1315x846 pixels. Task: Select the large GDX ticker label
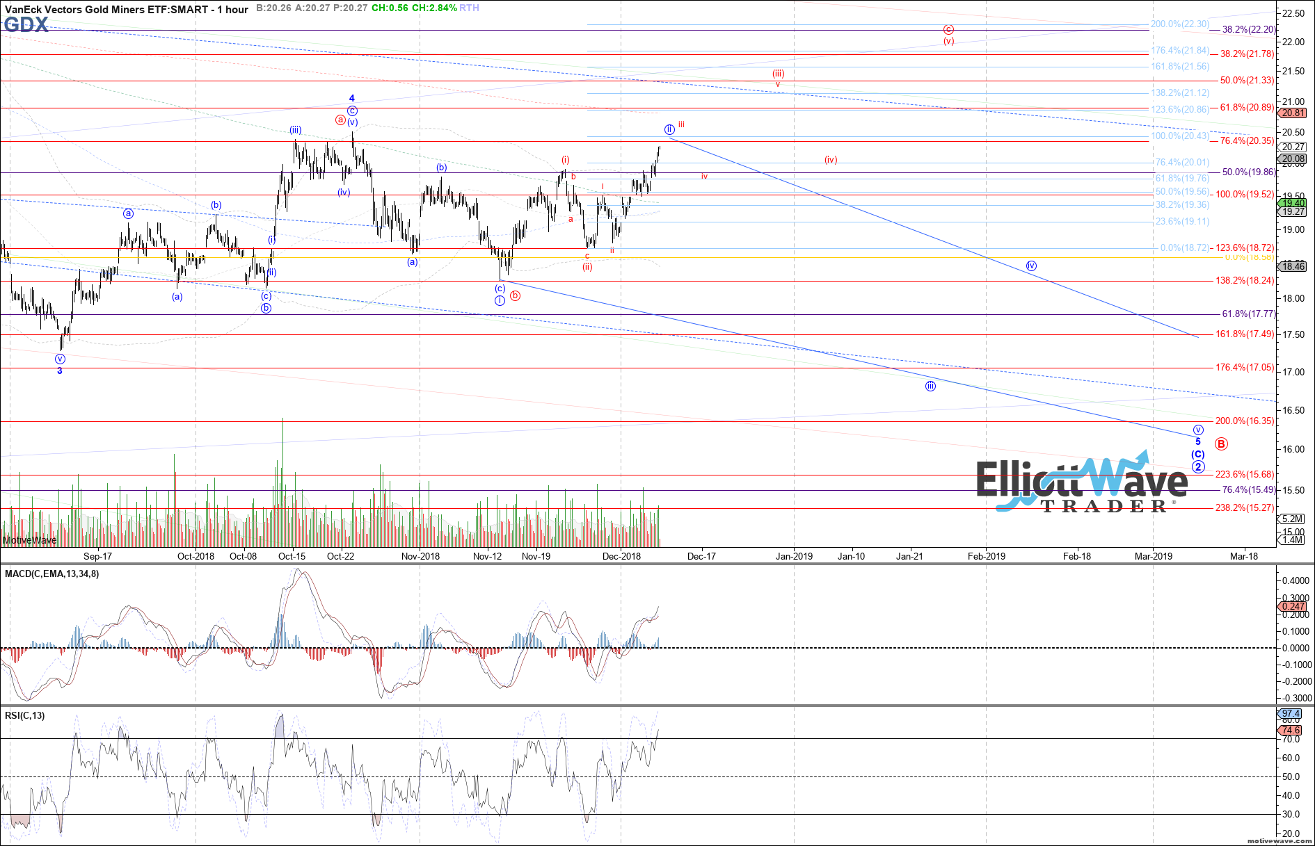tap(26, 26)
